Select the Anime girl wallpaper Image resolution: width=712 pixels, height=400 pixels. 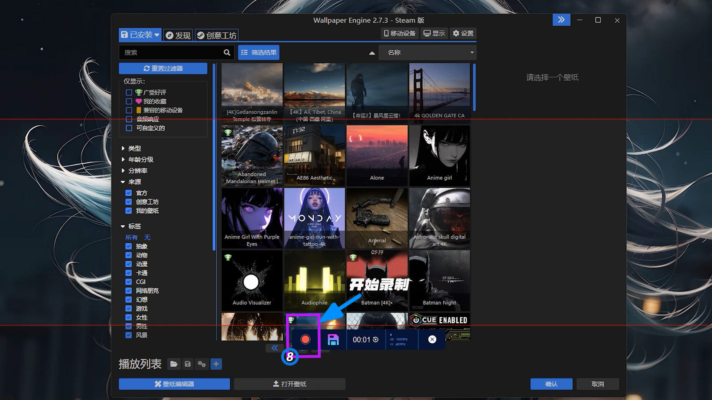[x=439, y=156]
